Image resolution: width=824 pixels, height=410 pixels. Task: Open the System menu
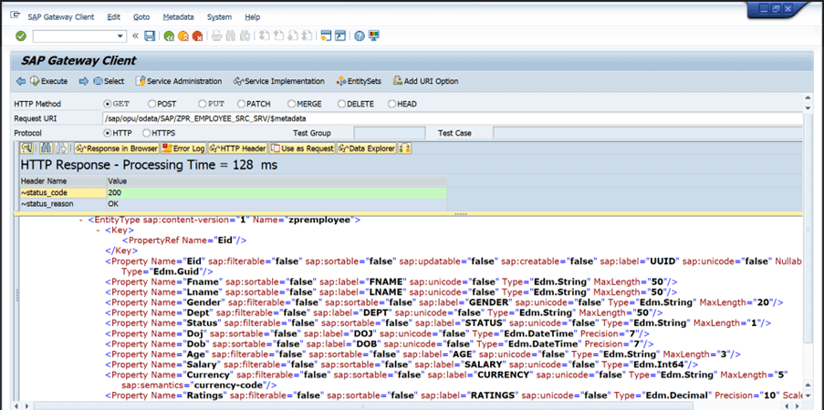point(219,16)
